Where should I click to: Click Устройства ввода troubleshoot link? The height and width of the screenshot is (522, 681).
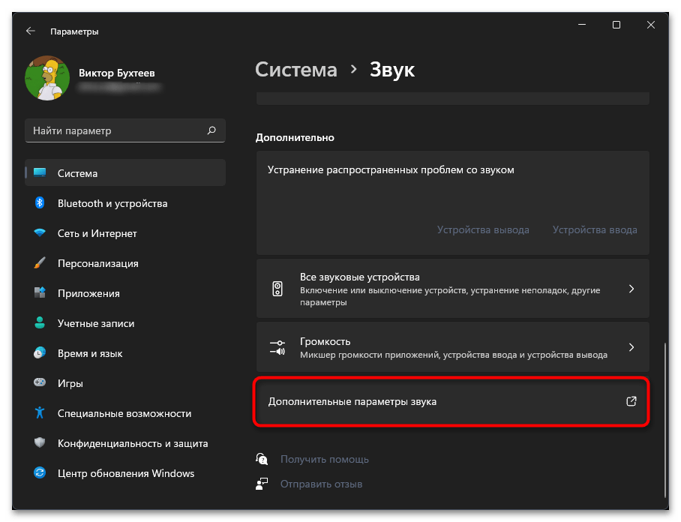[595, 229]
